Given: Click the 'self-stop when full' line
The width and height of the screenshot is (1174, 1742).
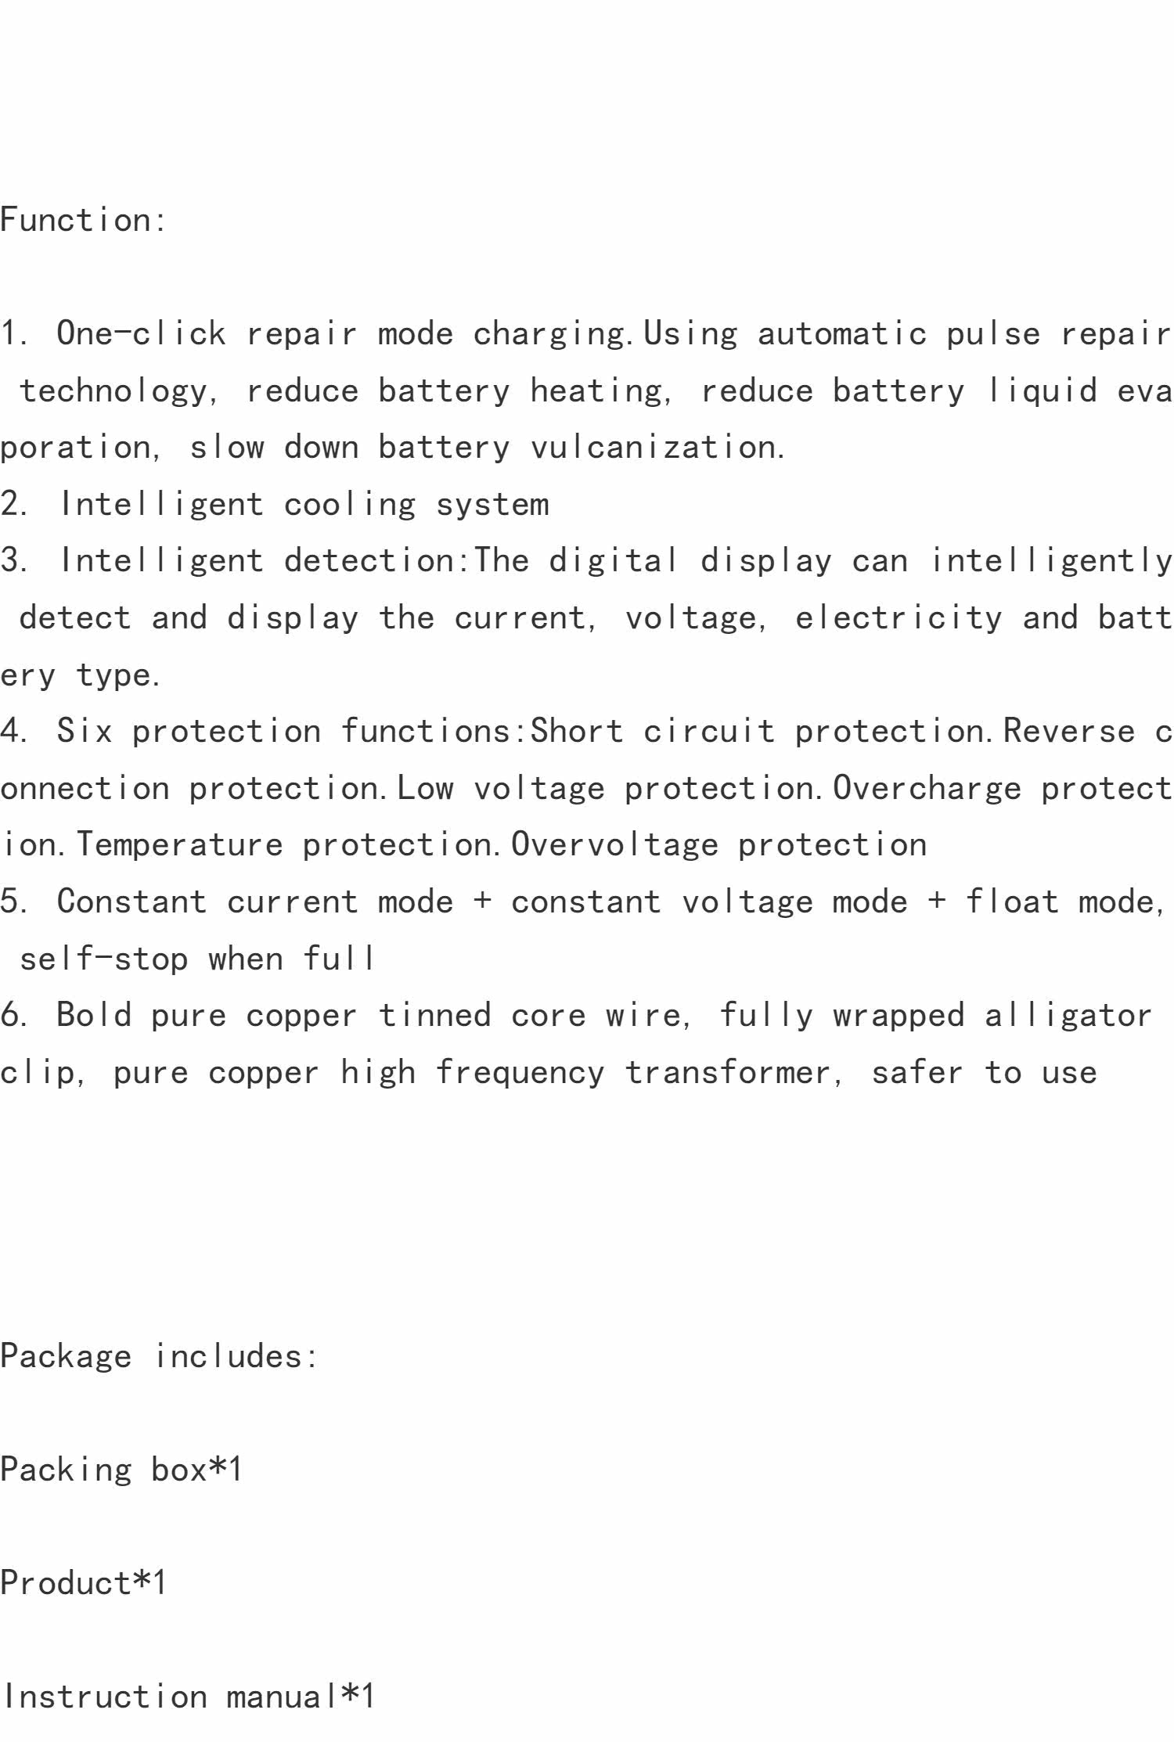Looking at the screenshot, I should tap(198, 959).
